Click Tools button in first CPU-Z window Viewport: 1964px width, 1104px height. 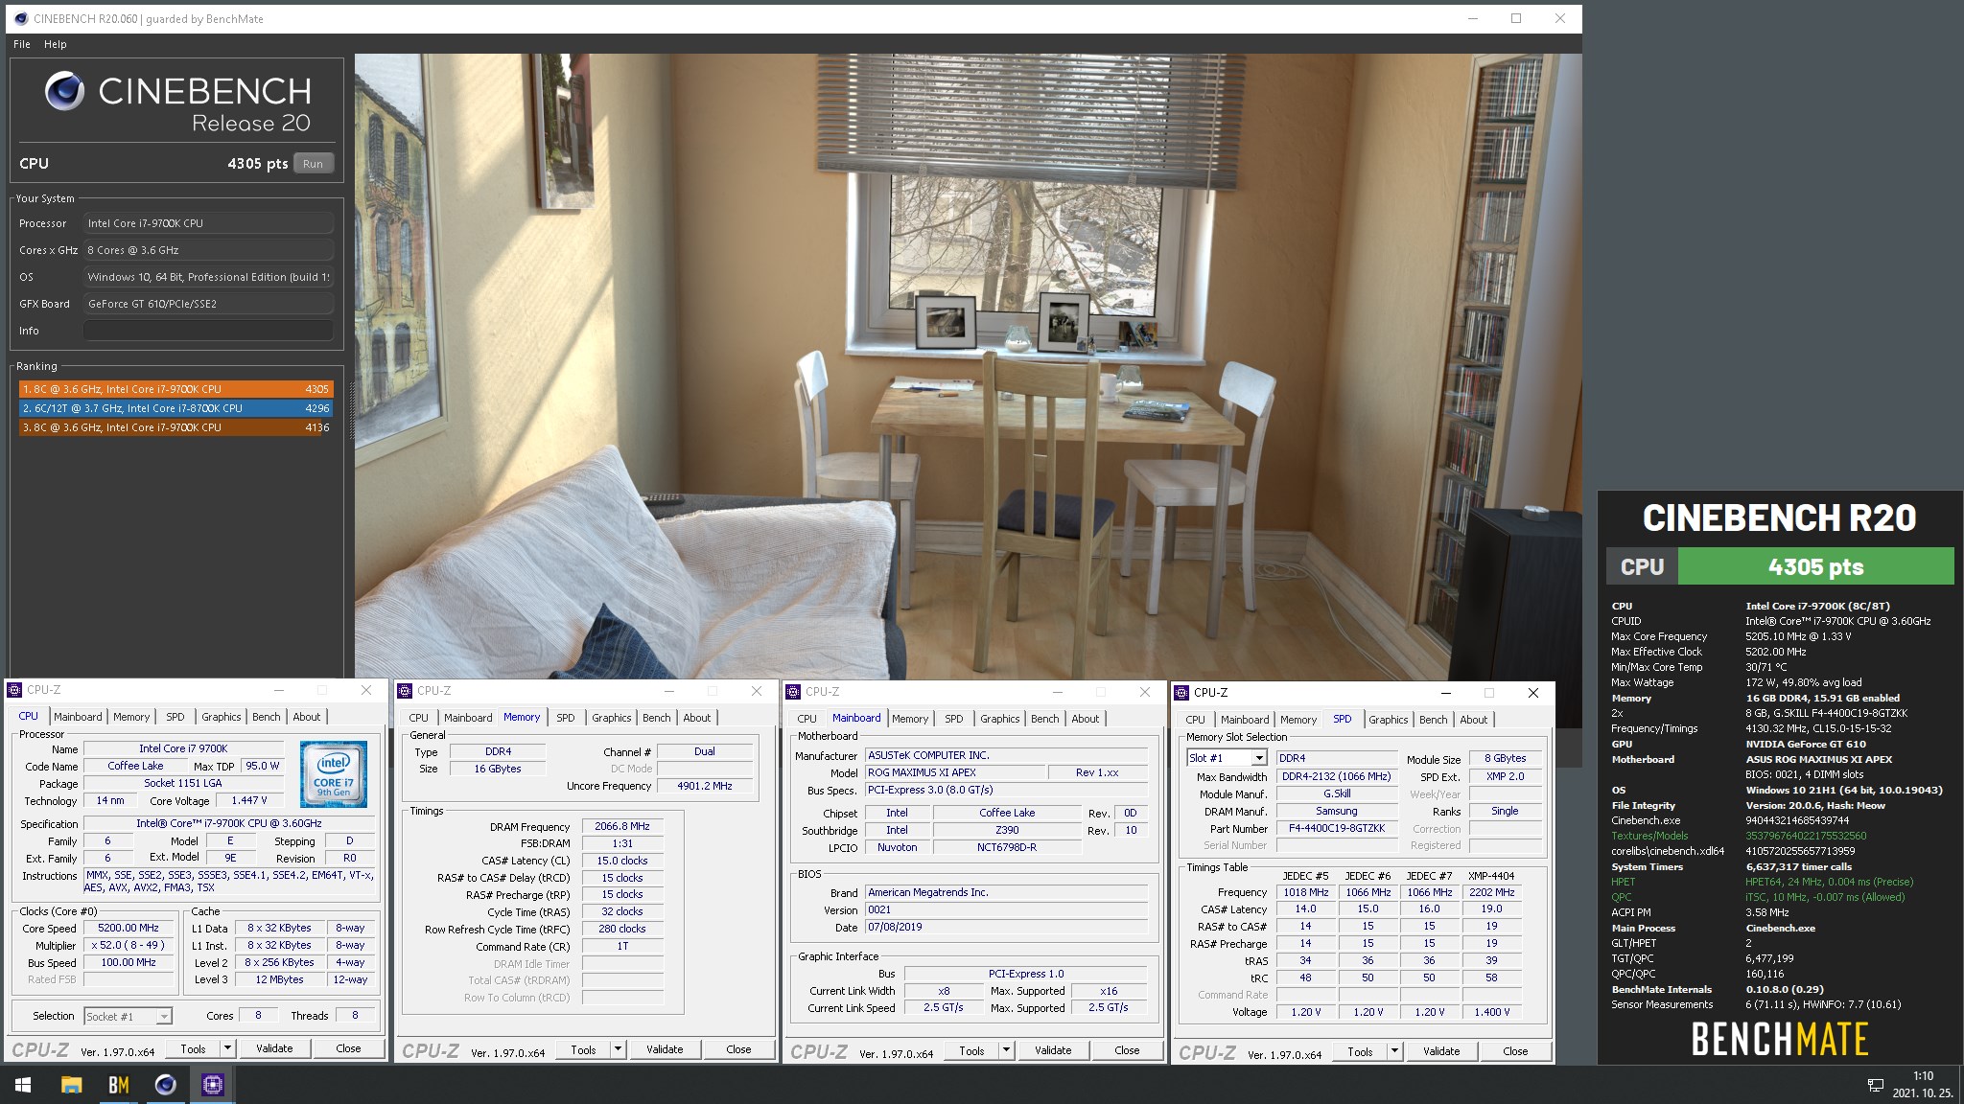click(194, 1048)
